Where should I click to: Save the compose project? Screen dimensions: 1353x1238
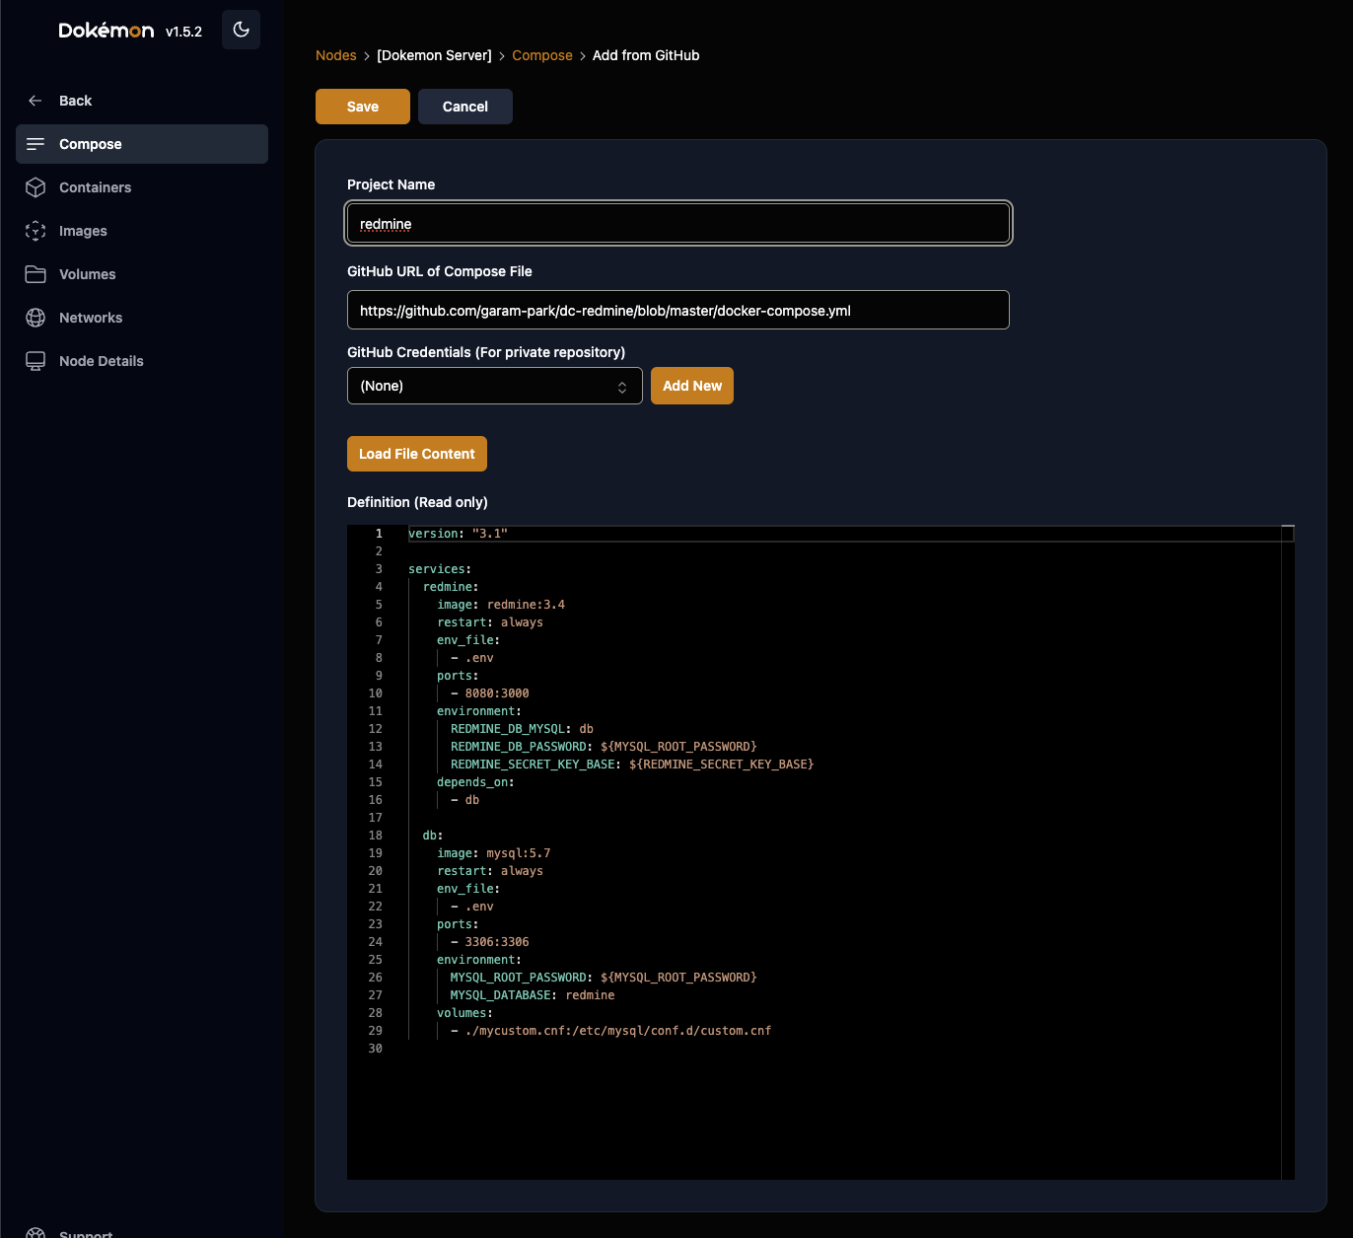tap(363, 107)
